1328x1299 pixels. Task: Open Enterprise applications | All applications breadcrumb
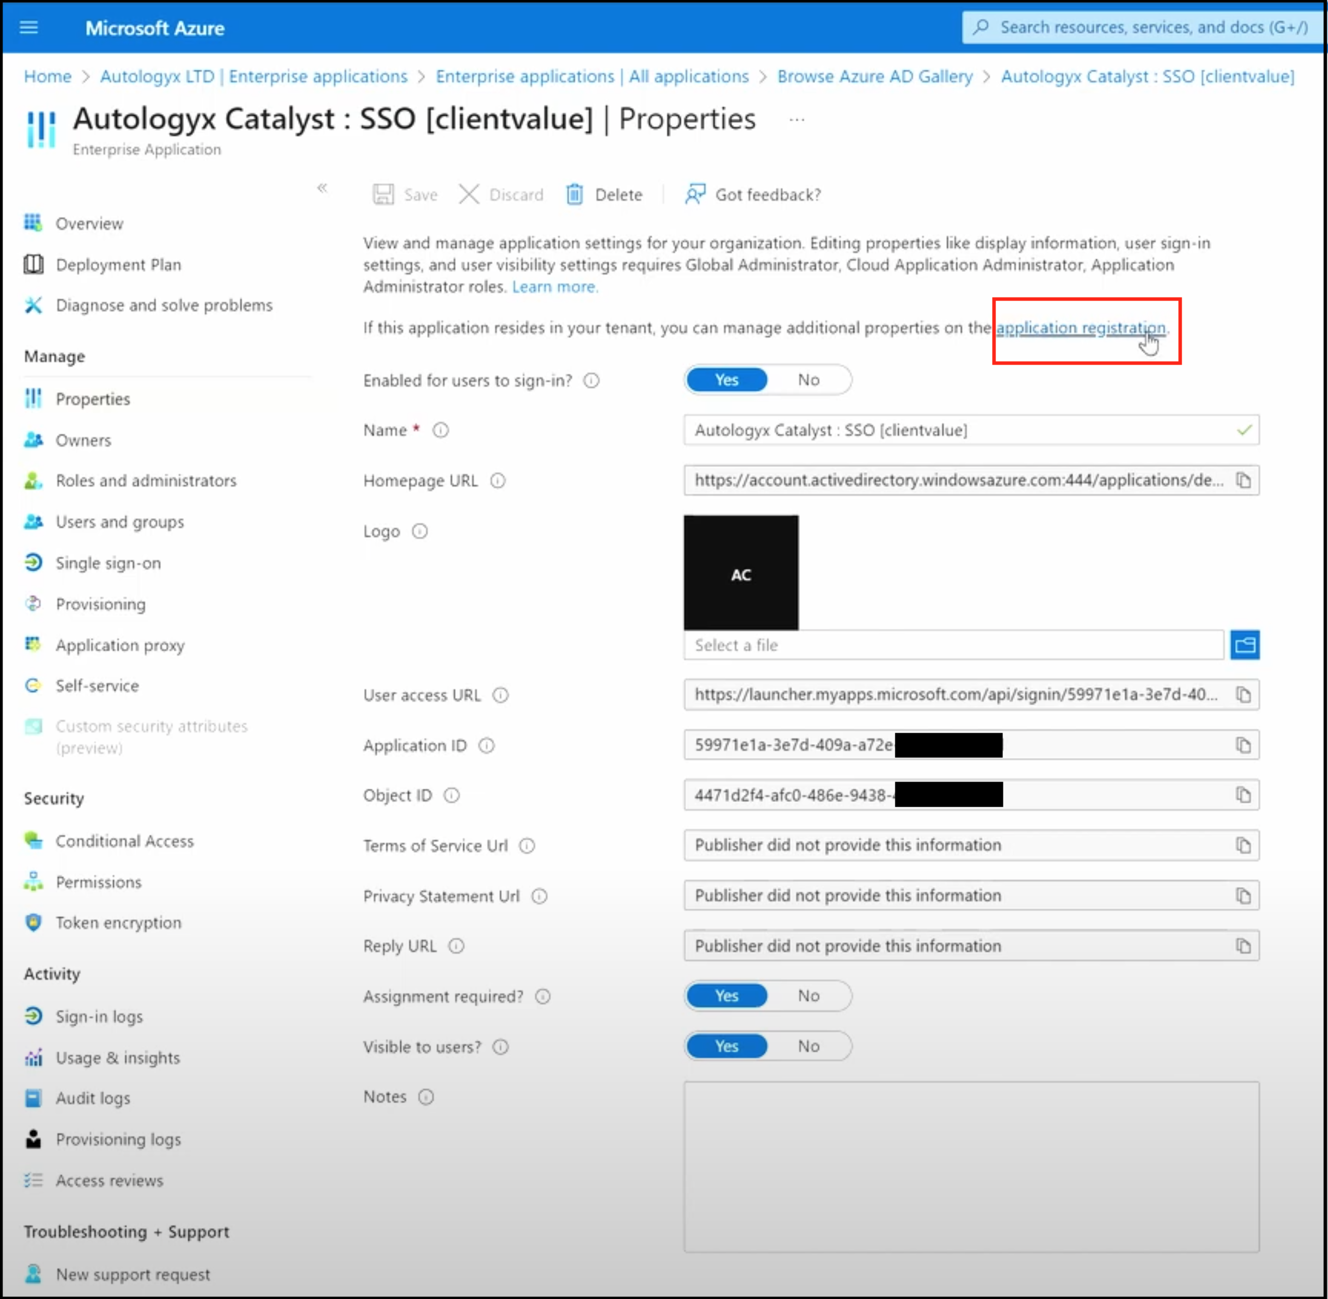(592, 77)
